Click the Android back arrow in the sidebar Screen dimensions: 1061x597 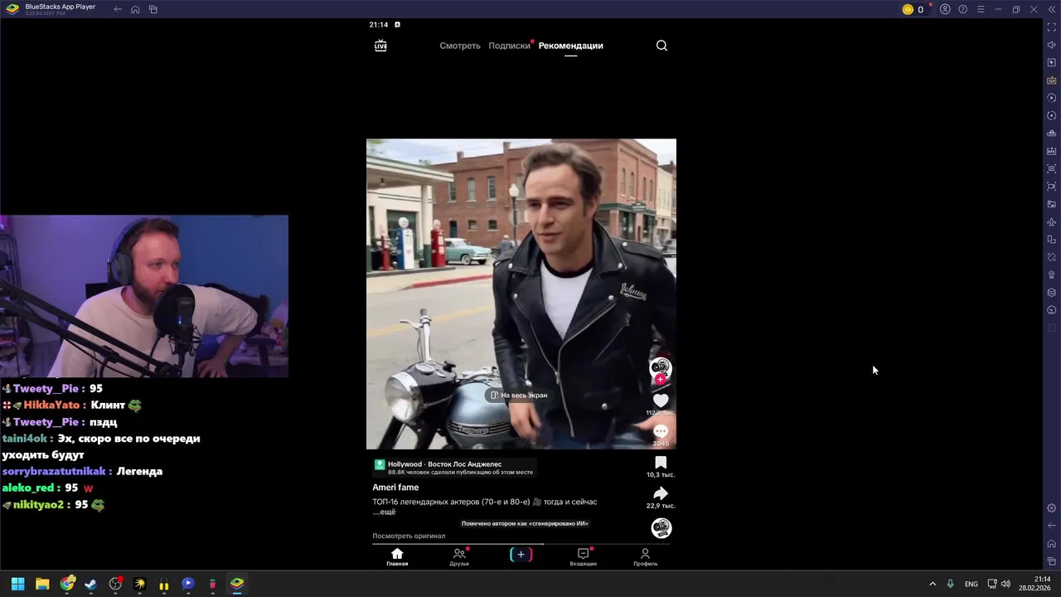coord(1052,526)
